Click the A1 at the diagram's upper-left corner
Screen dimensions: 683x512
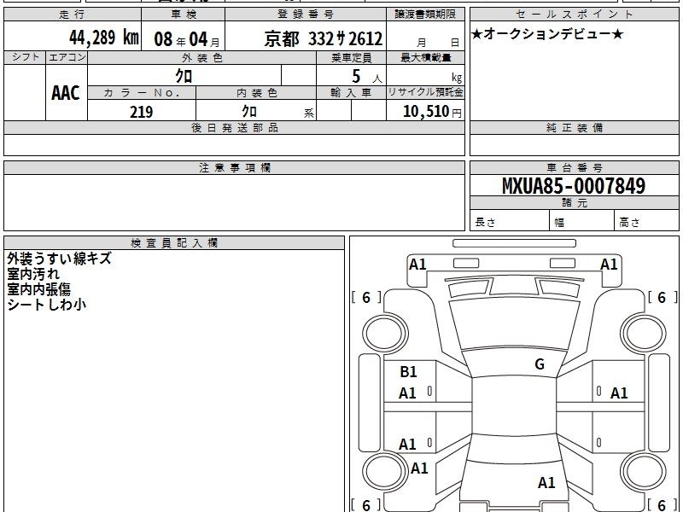click(417, 265)
